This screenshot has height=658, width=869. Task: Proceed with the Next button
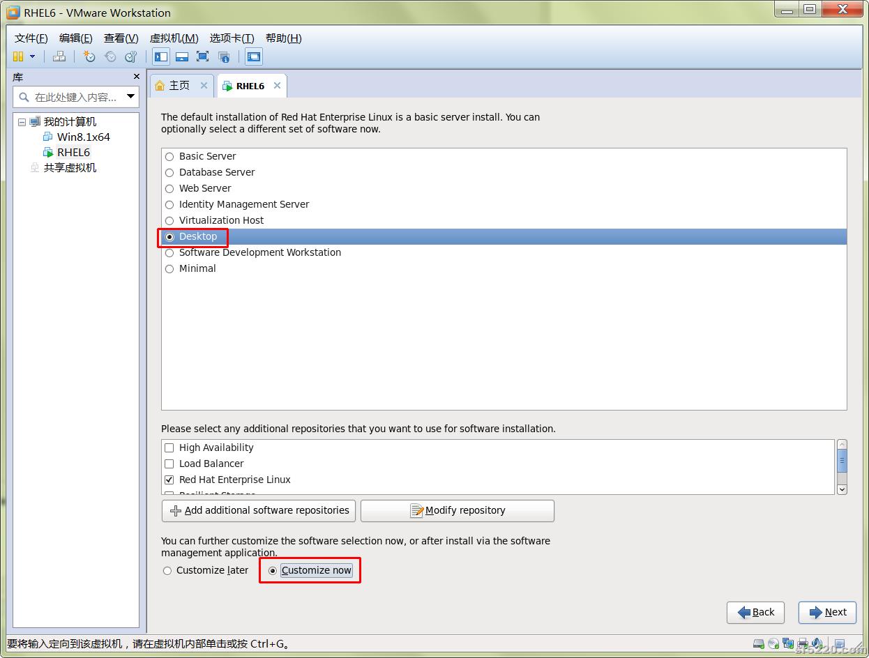pyautogui.click(x=827, y=613)
